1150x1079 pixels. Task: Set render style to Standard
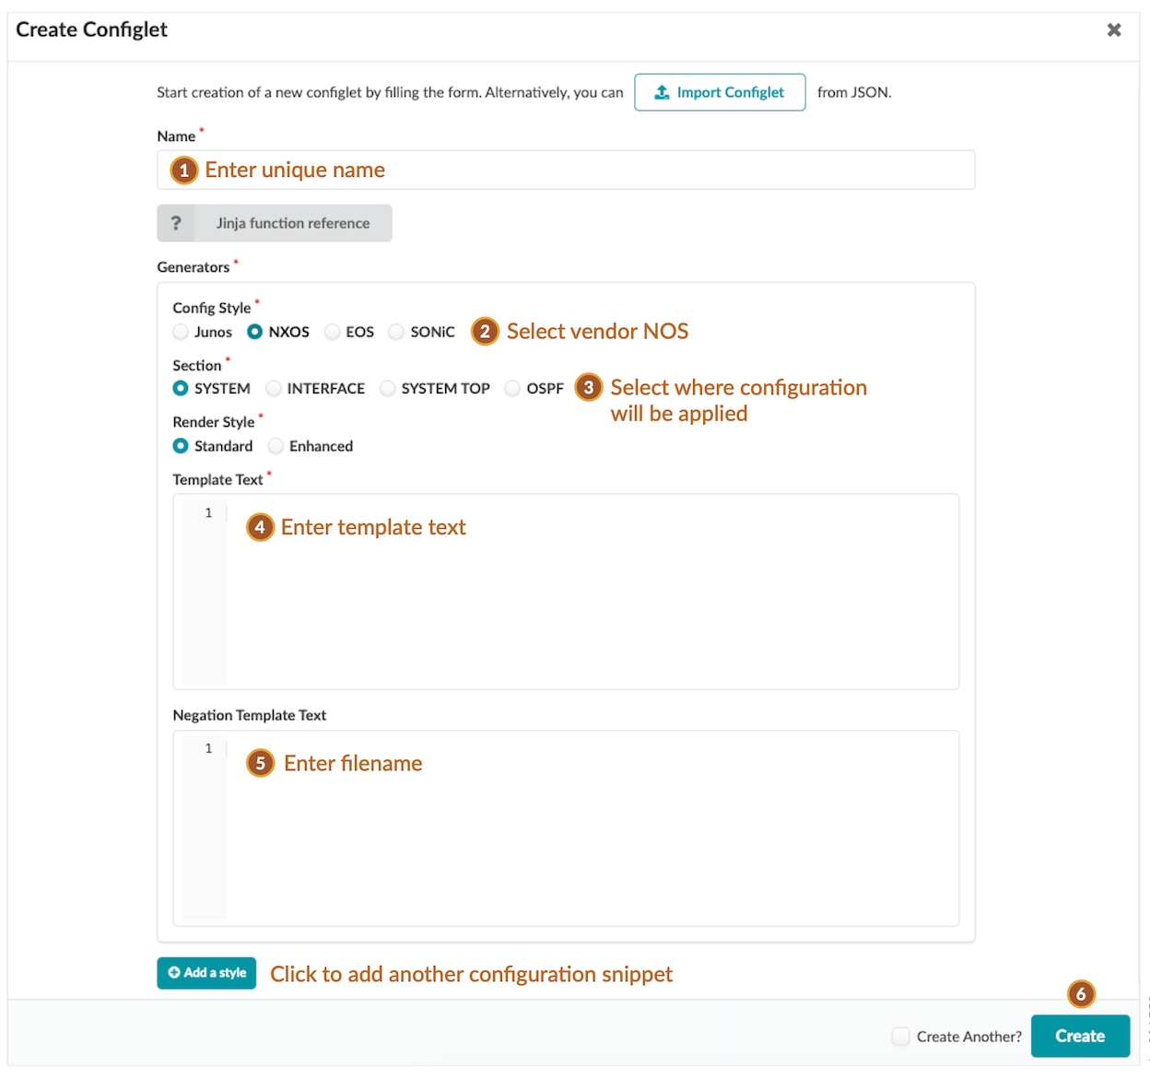[182, 446]
